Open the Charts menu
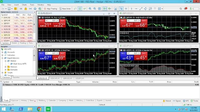Screen dimensions: 200x112 [24, 5]
